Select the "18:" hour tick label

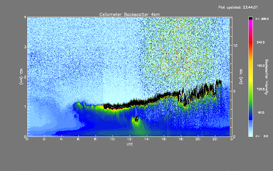pyautogui.click(x=181, y=139)
